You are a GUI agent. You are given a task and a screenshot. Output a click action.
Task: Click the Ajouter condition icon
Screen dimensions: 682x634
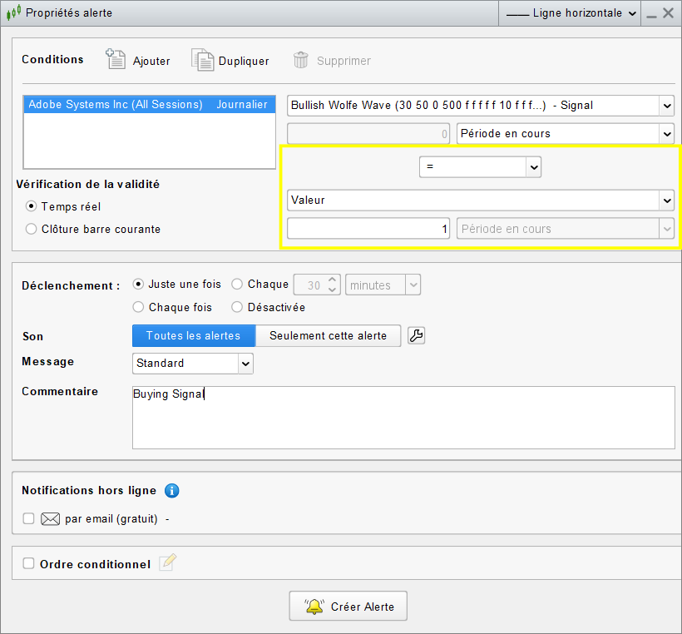pos(116,60)
